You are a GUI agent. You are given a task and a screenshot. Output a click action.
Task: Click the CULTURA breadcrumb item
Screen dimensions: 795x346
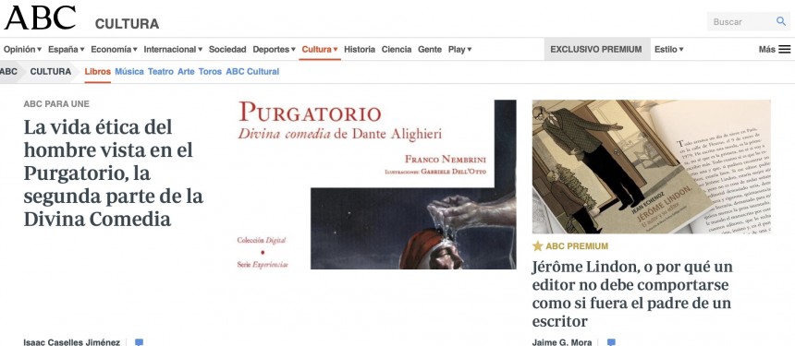tap(51, 71)
